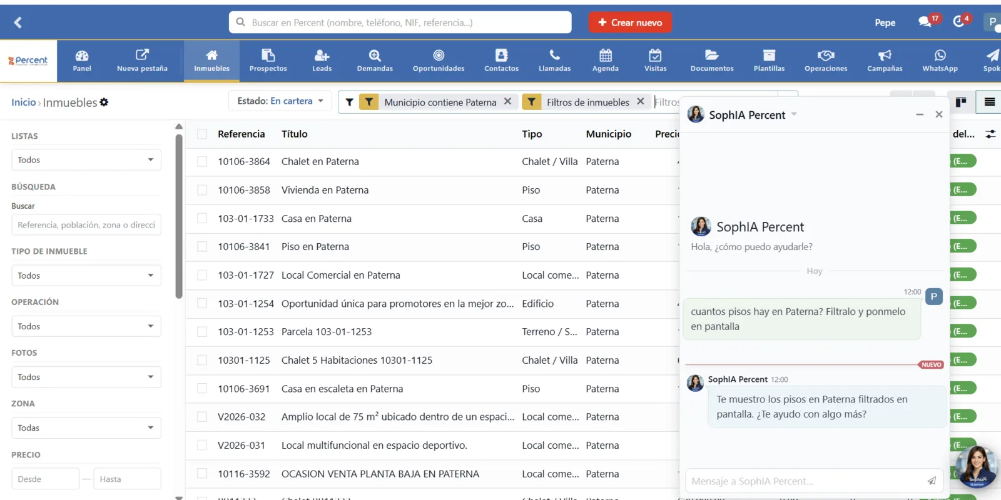Open the WhatsApp section
This screenshot has width=1001, height=500.
(940, 61)
